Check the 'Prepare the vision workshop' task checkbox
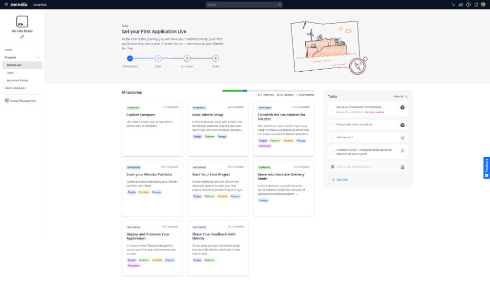The image size is (490, 287). tap(332, 125)
